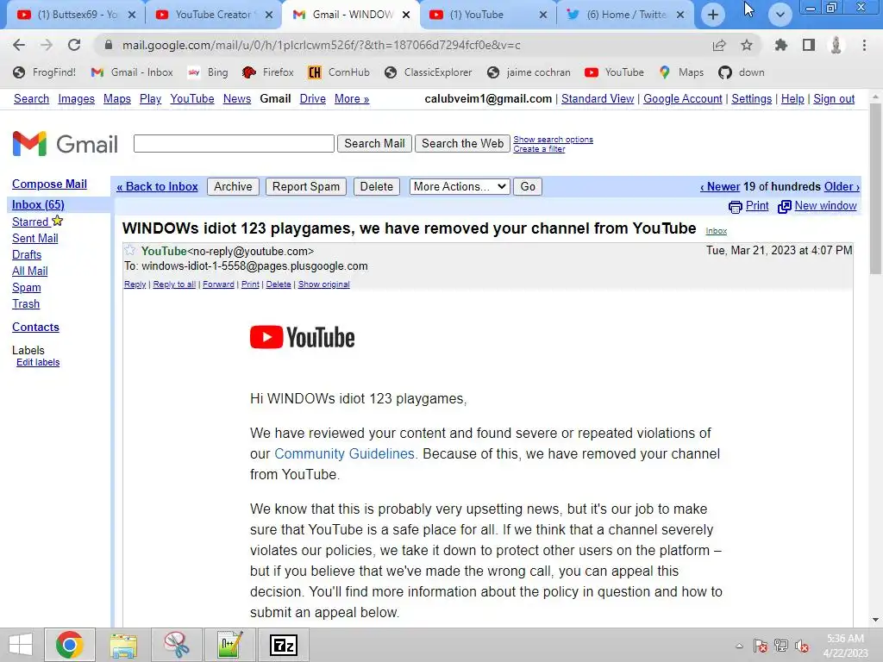Viewport: 883px width, 662px height.
Task: Go back with the browser back arrow
Action: 19,45
